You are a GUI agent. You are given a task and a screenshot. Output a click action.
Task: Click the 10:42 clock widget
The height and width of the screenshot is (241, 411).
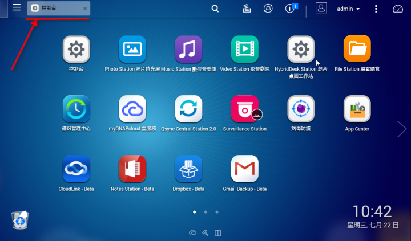372,211
